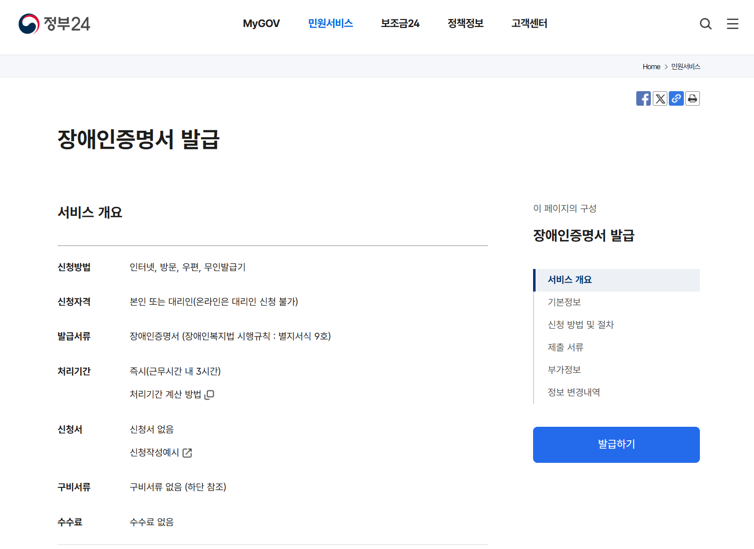The height and width of the screenshot is (549, 754).
Task: Click the 정부24 logo
Action: 54,24
